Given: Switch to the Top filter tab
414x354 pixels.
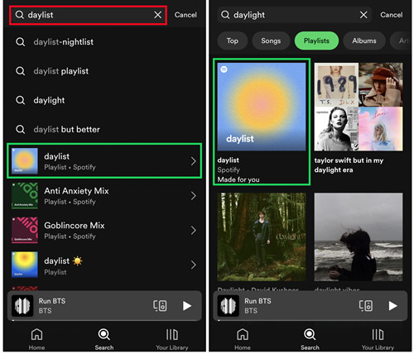Looking at the screenshot, I should point(233,41).
